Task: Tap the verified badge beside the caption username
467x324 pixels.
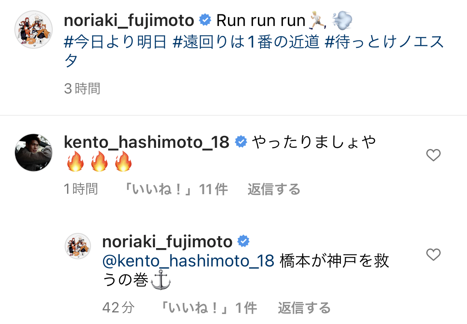Action: point(205,21)
